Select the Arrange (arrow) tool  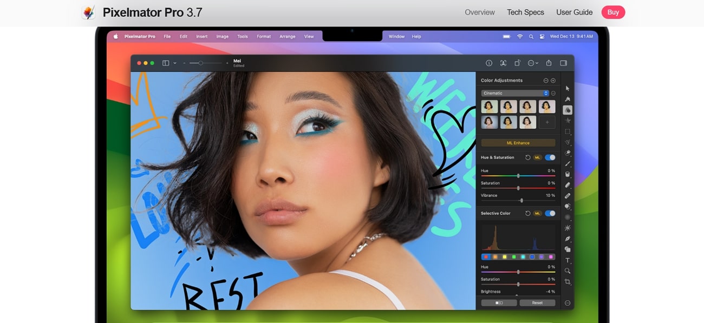(568, 88)
